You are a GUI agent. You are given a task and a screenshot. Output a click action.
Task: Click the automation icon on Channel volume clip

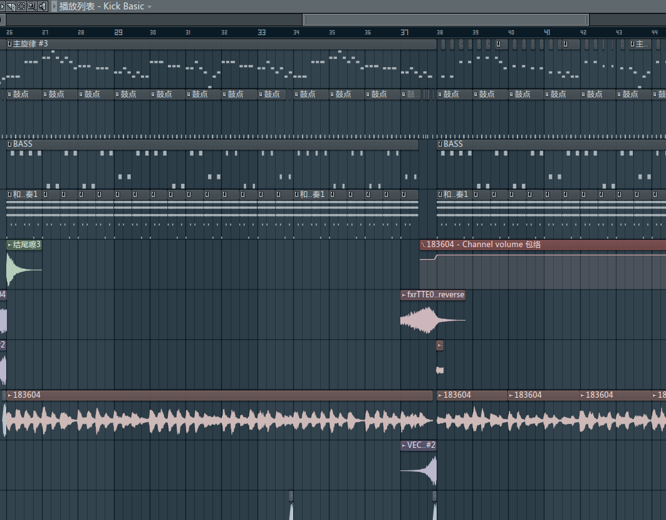click(x=423, y=245)
